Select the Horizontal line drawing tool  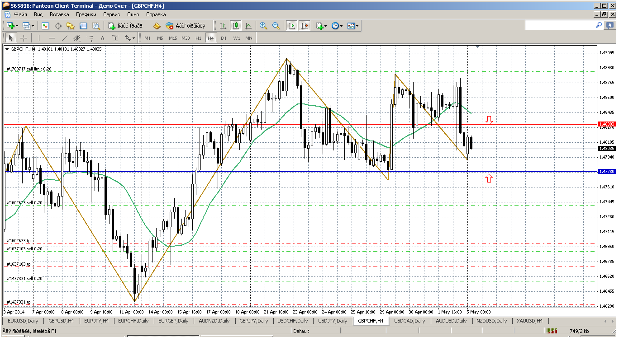coord(52,38)
